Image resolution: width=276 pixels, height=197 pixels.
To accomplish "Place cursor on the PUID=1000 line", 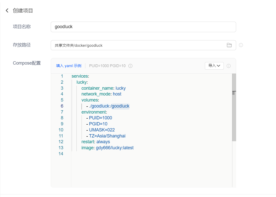I will [x=100, y=118].
